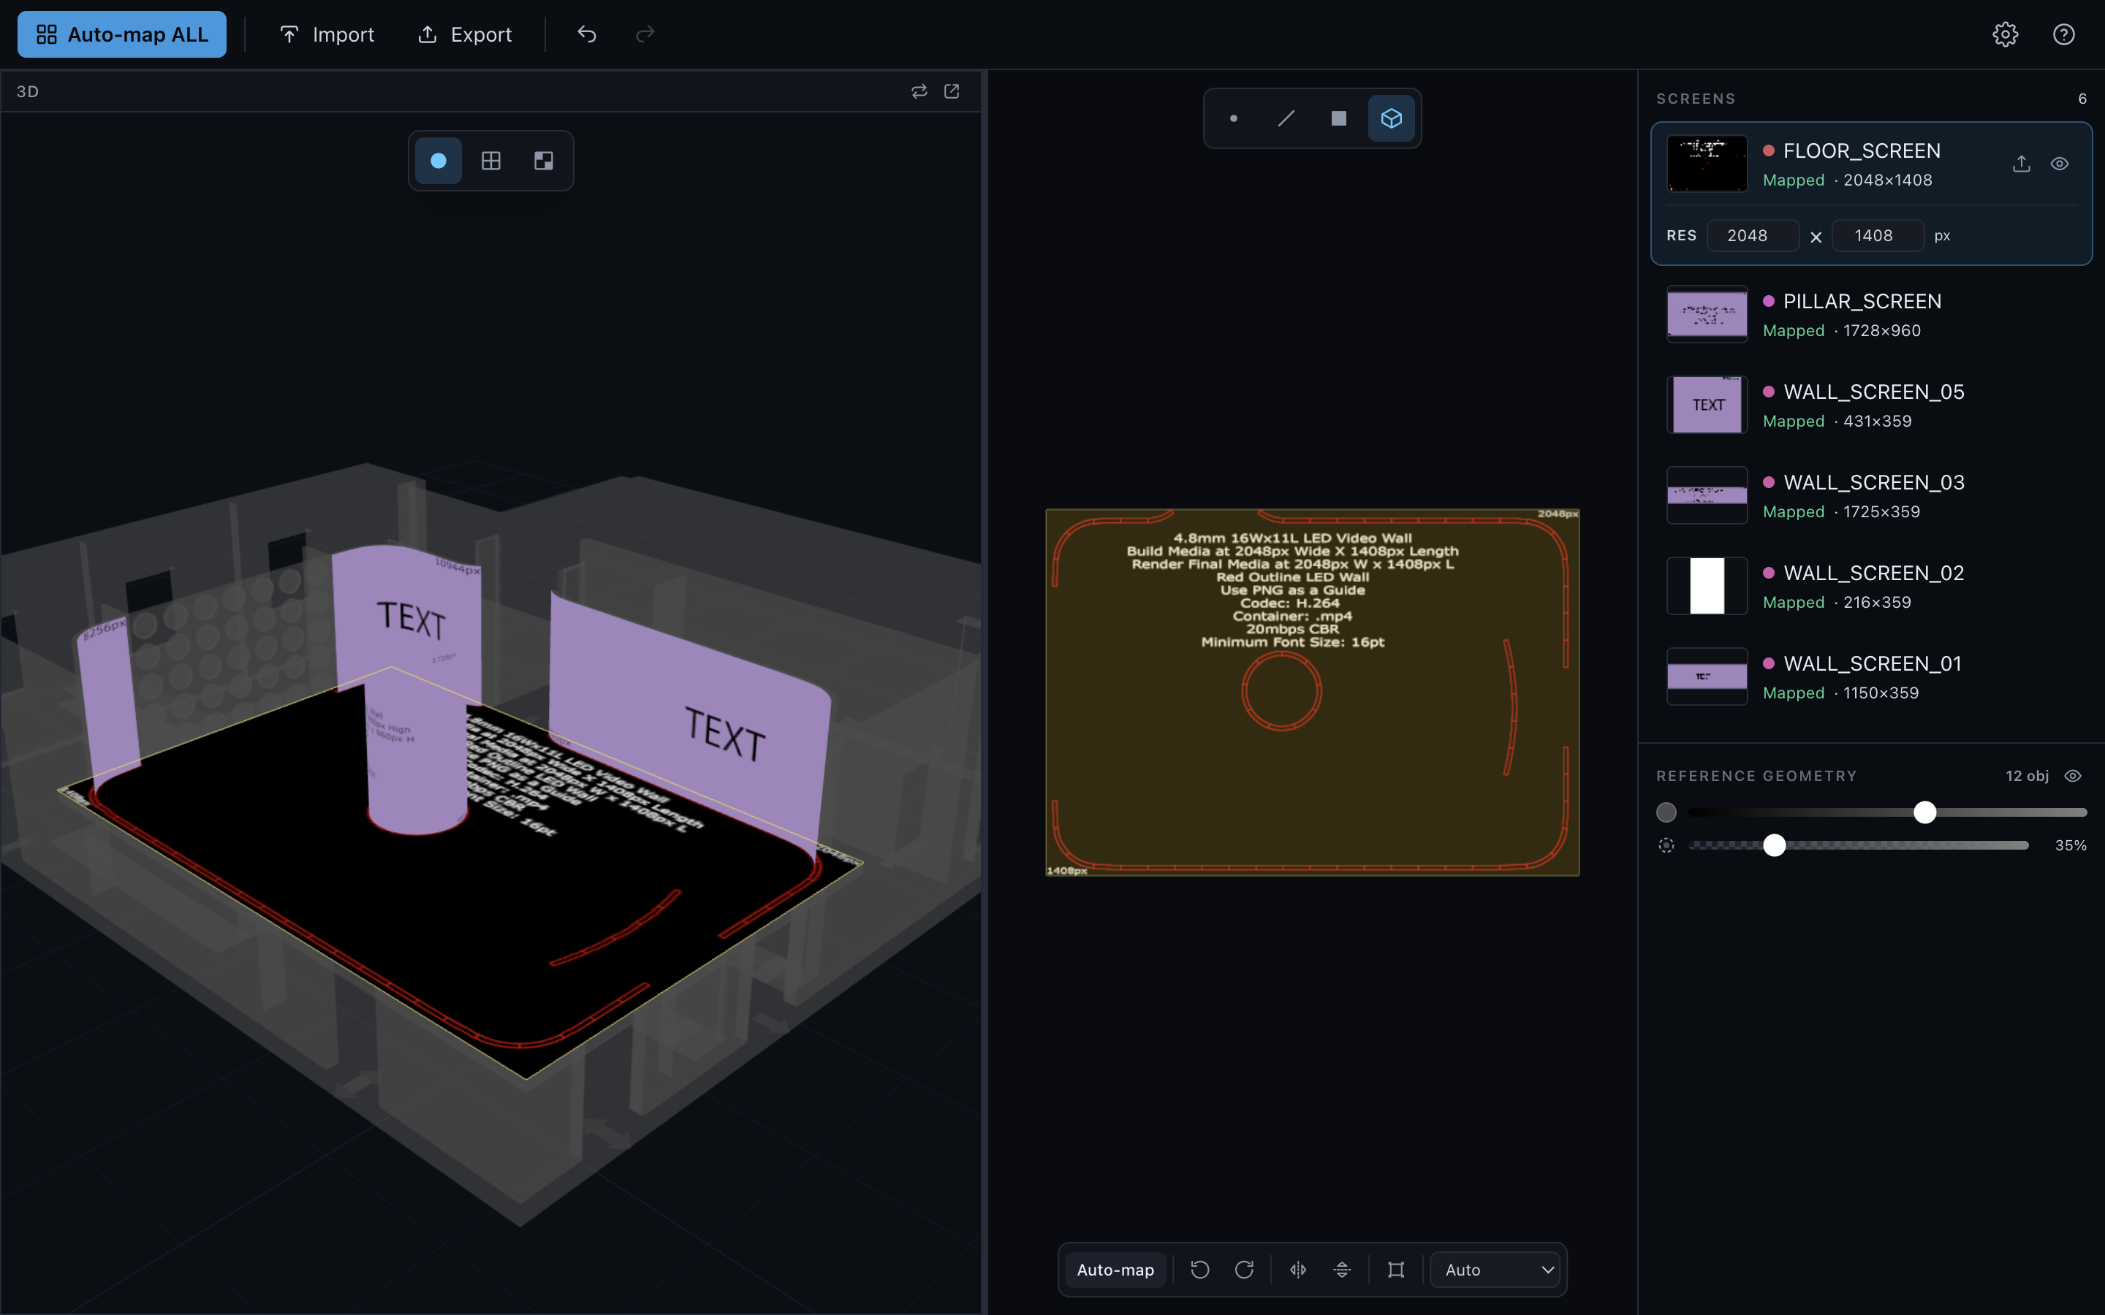This screenshot has width=2105, height=1315.
Task: Click the WALL_SCREEN_03 thumbnail
Action: pyautogui.click(x=1707, y=495)
